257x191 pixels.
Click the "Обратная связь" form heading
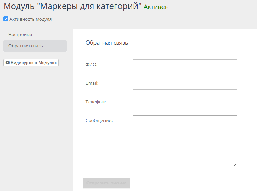point(107,43)
